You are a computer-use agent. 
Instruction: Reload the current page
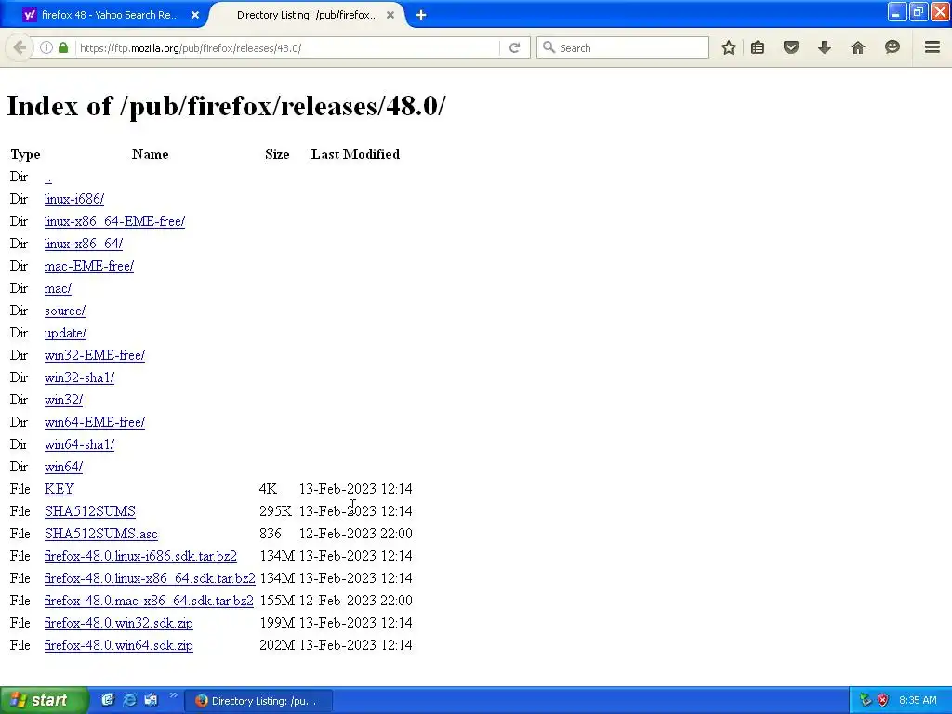(x=514, y=47)
